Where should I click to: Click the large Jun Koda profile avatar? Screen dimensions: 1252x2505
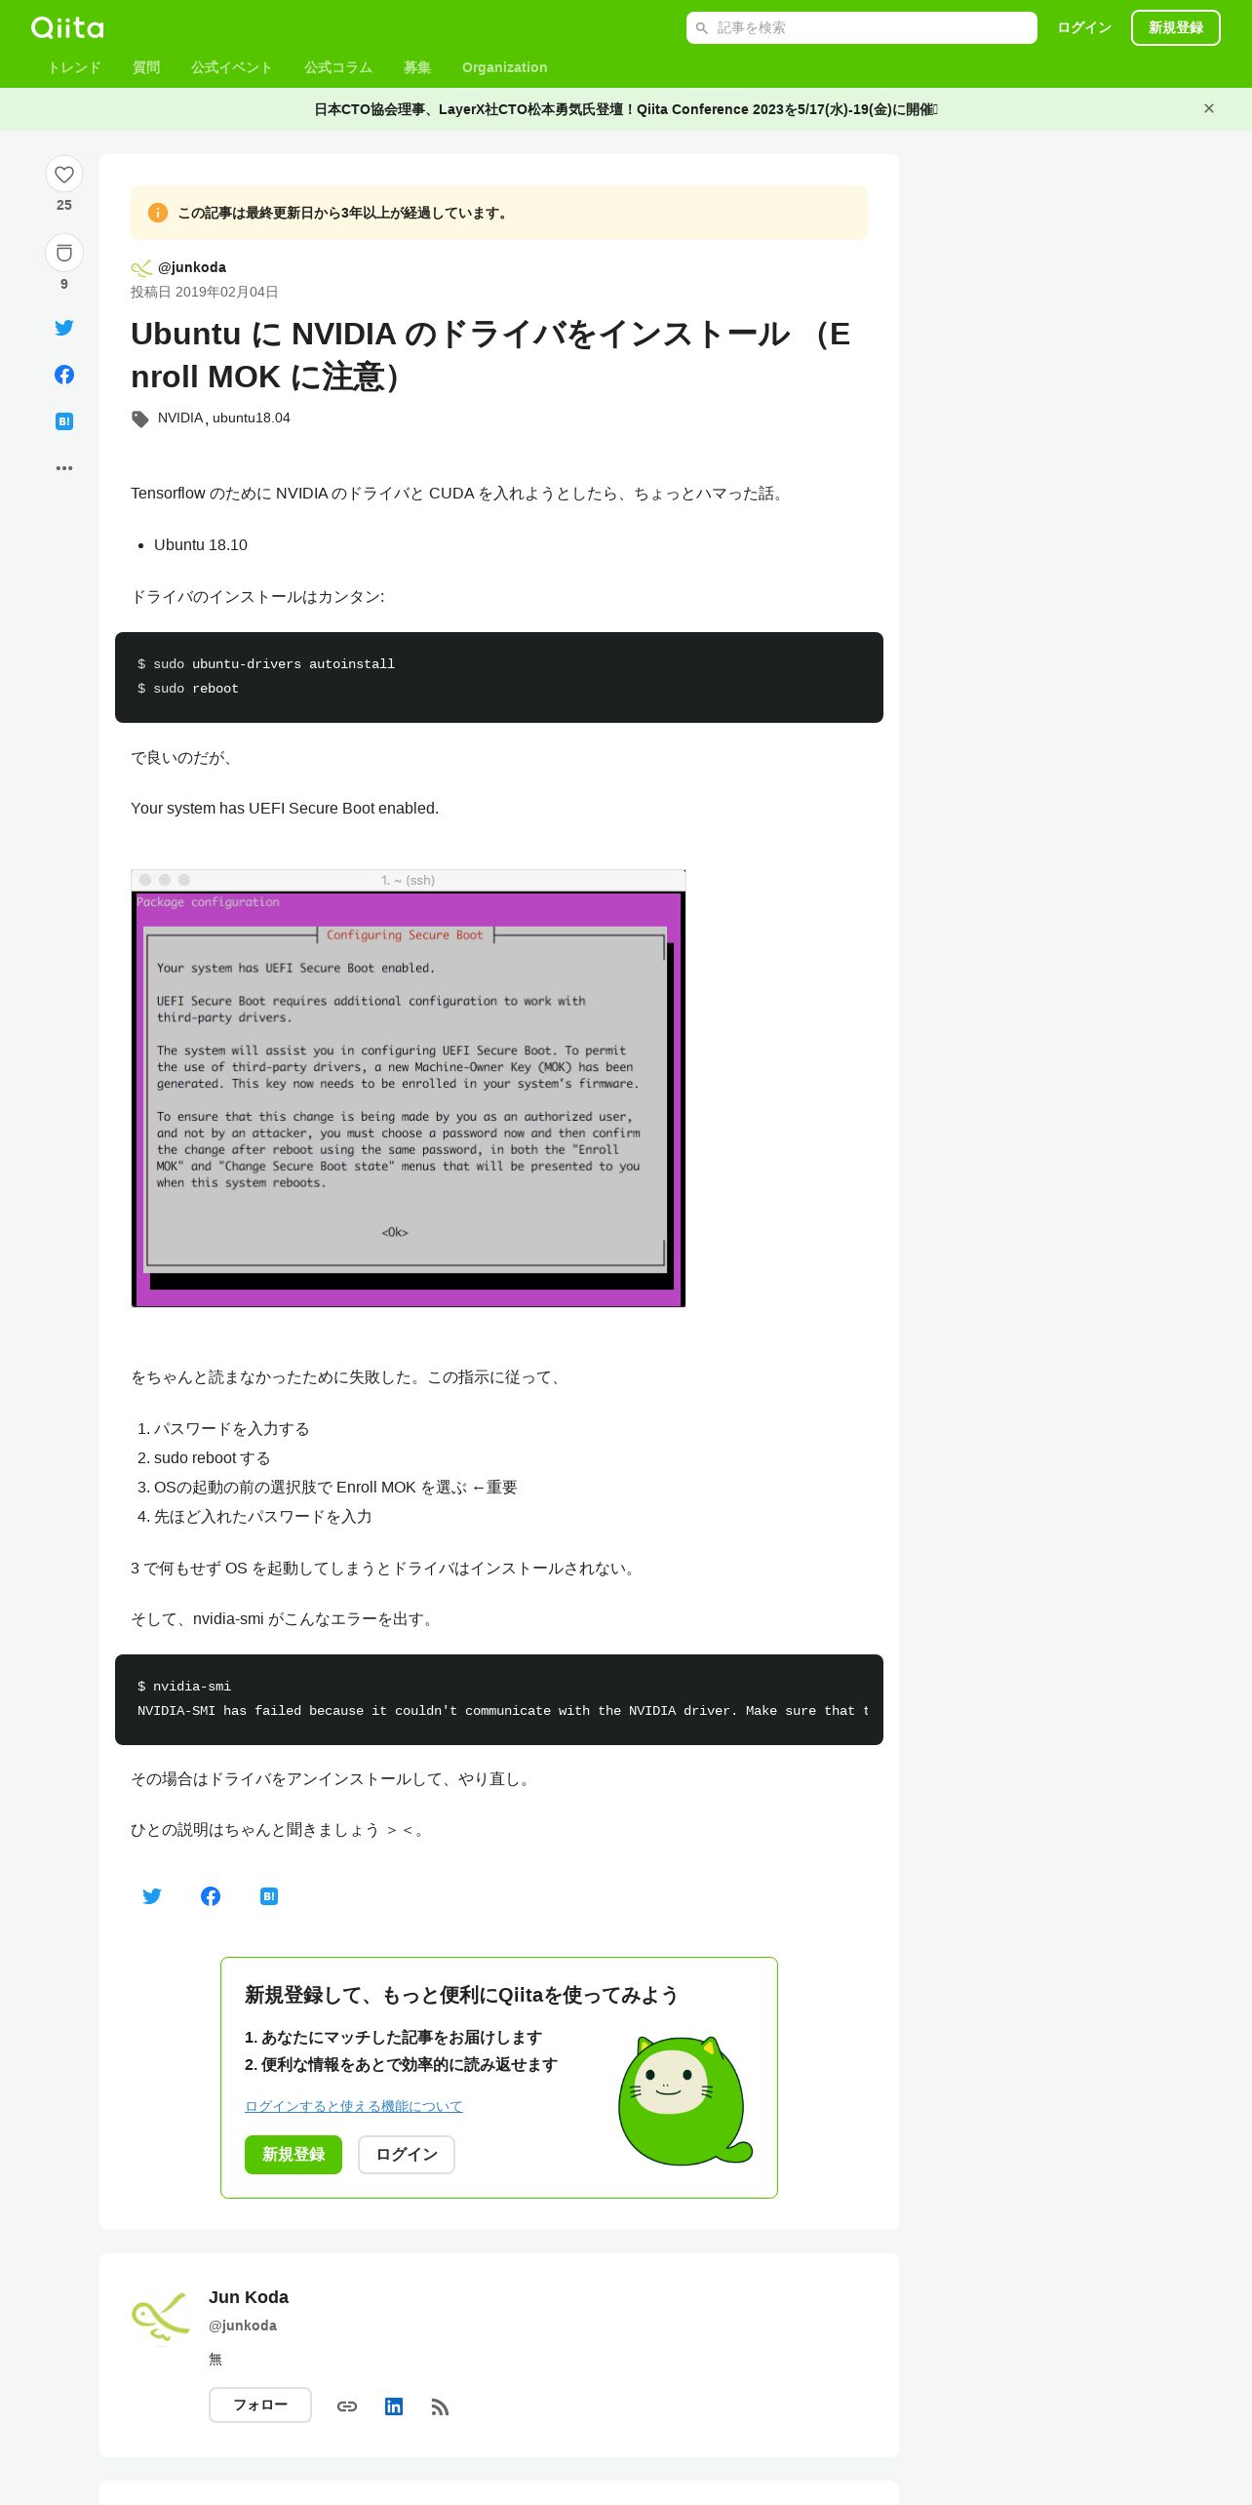(160, 2318)
